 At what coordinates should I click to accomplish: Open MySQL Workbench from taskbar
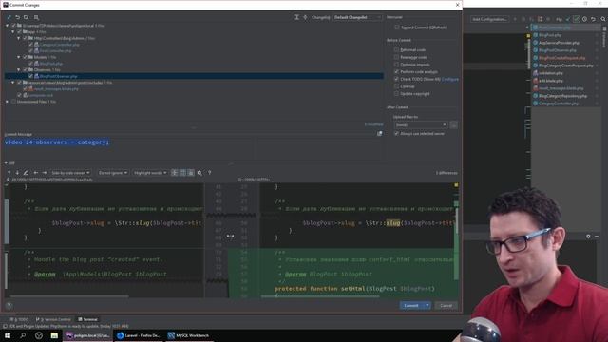click(x=189, y=335)
